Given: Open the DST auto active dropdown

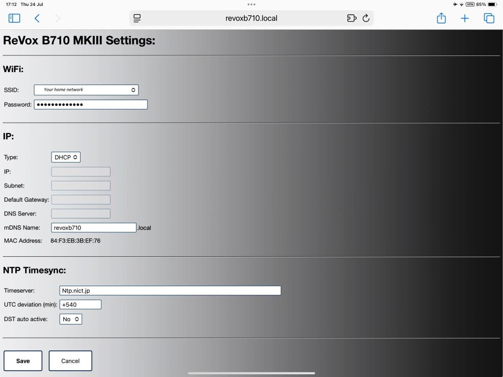Looking at the screenshot, I should pyautogui.click(x=71, y=319).
